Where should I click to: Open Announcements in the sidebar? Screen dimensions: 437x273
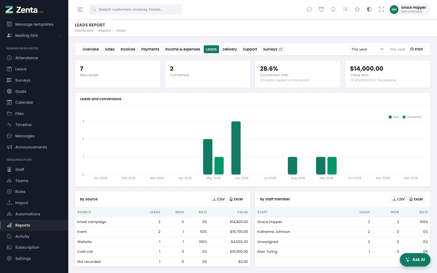(x=34, y=147)
